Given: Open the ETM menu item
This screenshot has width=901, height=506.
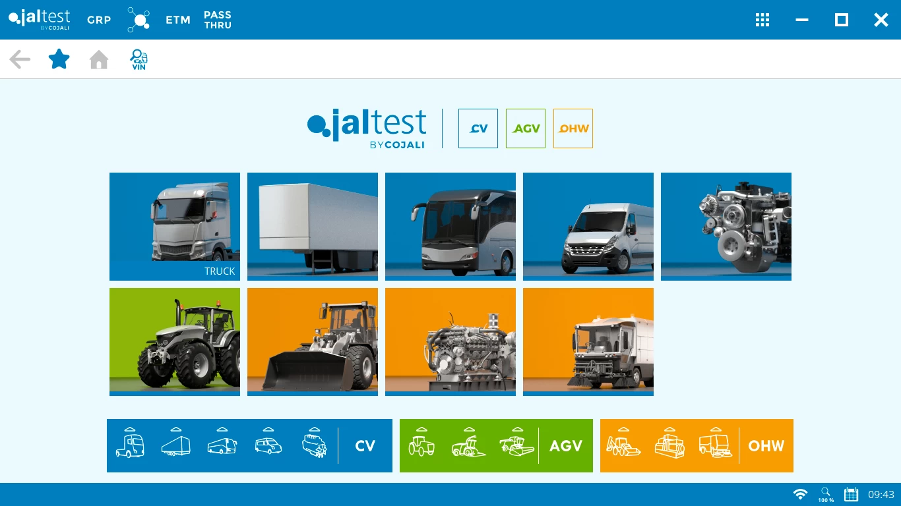Looking at the screenshot, I should (x=178, y=20).
